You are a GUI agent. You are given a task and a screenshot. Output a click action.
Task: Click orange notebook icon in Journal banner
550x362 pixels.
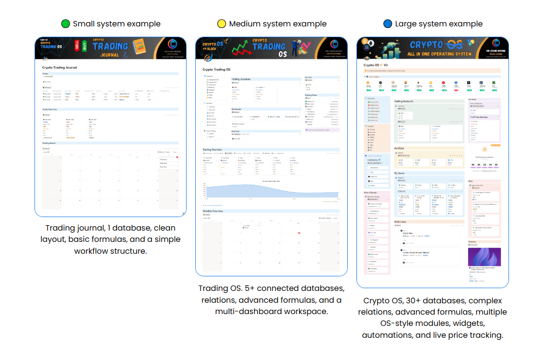(139, 47)
